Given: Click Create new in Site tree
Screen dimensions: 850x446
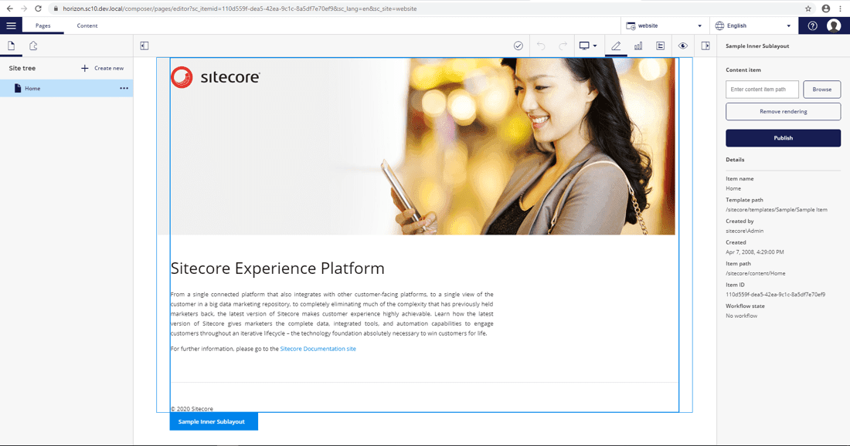Looking at the screenshot, I should point(103,68).
